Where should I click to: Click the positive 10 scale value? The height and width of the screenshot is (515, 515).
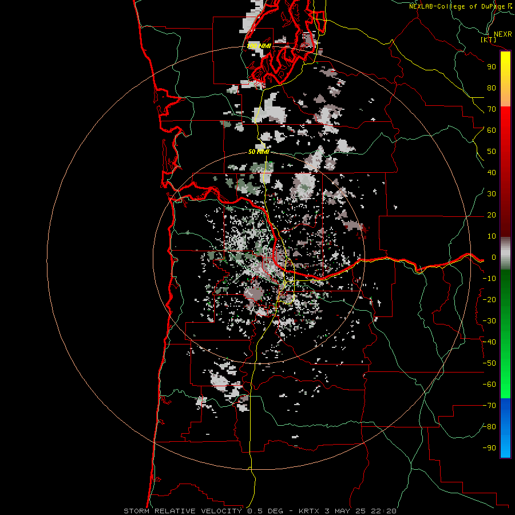(x=492, y=236)
